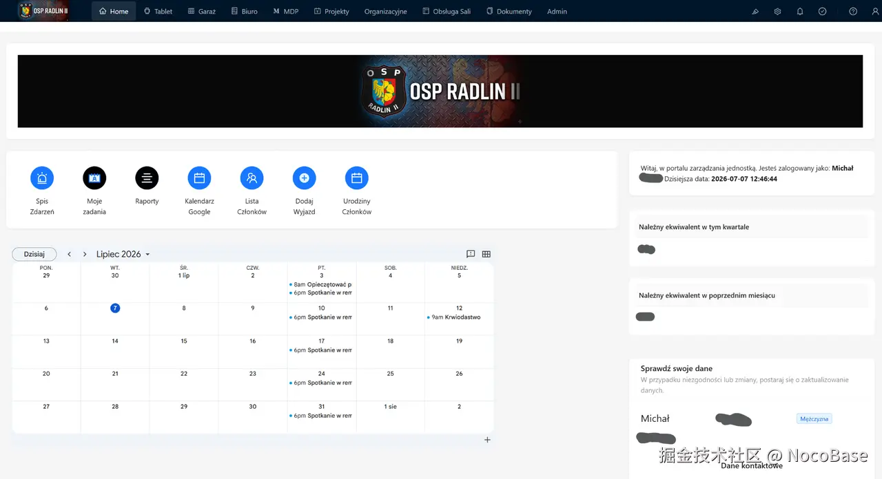Open the Dokumenty menu item
Image resolution: width=882 pixels, height=479 pixels.
tap(509, 12)
